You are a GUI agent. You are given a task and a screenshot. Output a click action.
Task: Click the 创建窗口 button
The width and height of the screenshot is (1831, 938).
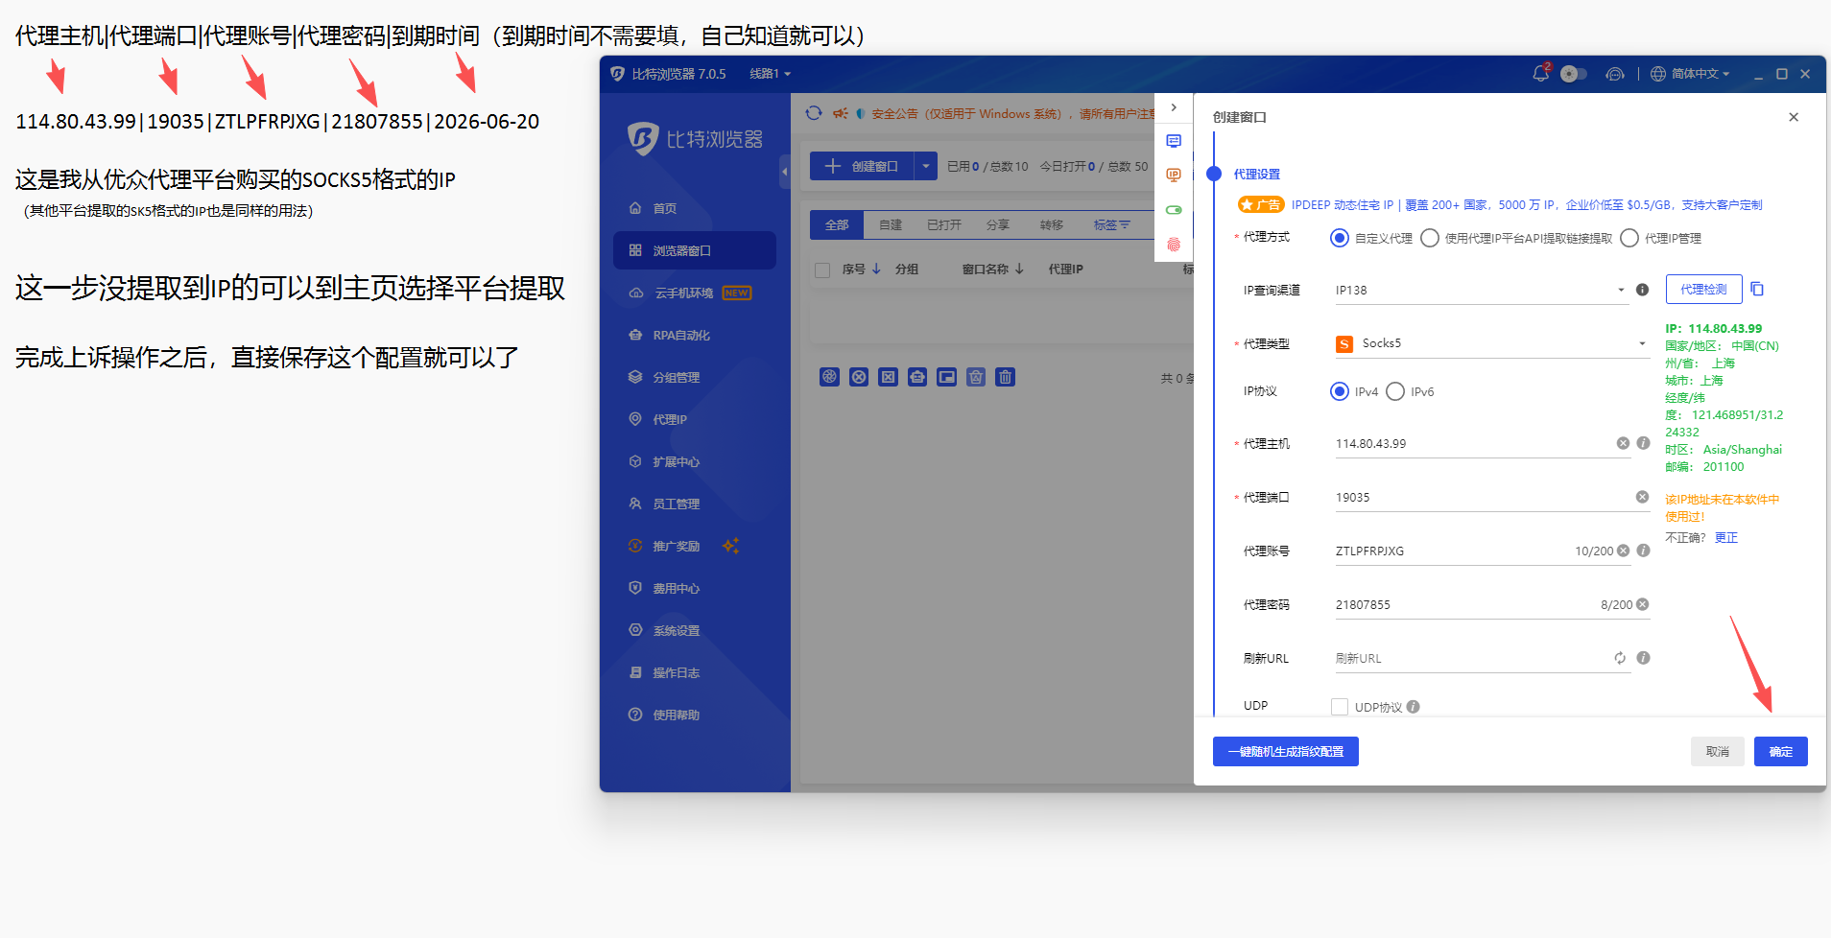tap(862, 166)
